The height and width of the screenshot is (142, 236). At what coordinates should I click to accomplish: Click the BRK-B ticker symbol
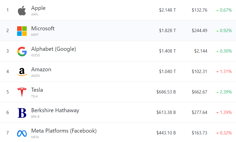(35, 117)
